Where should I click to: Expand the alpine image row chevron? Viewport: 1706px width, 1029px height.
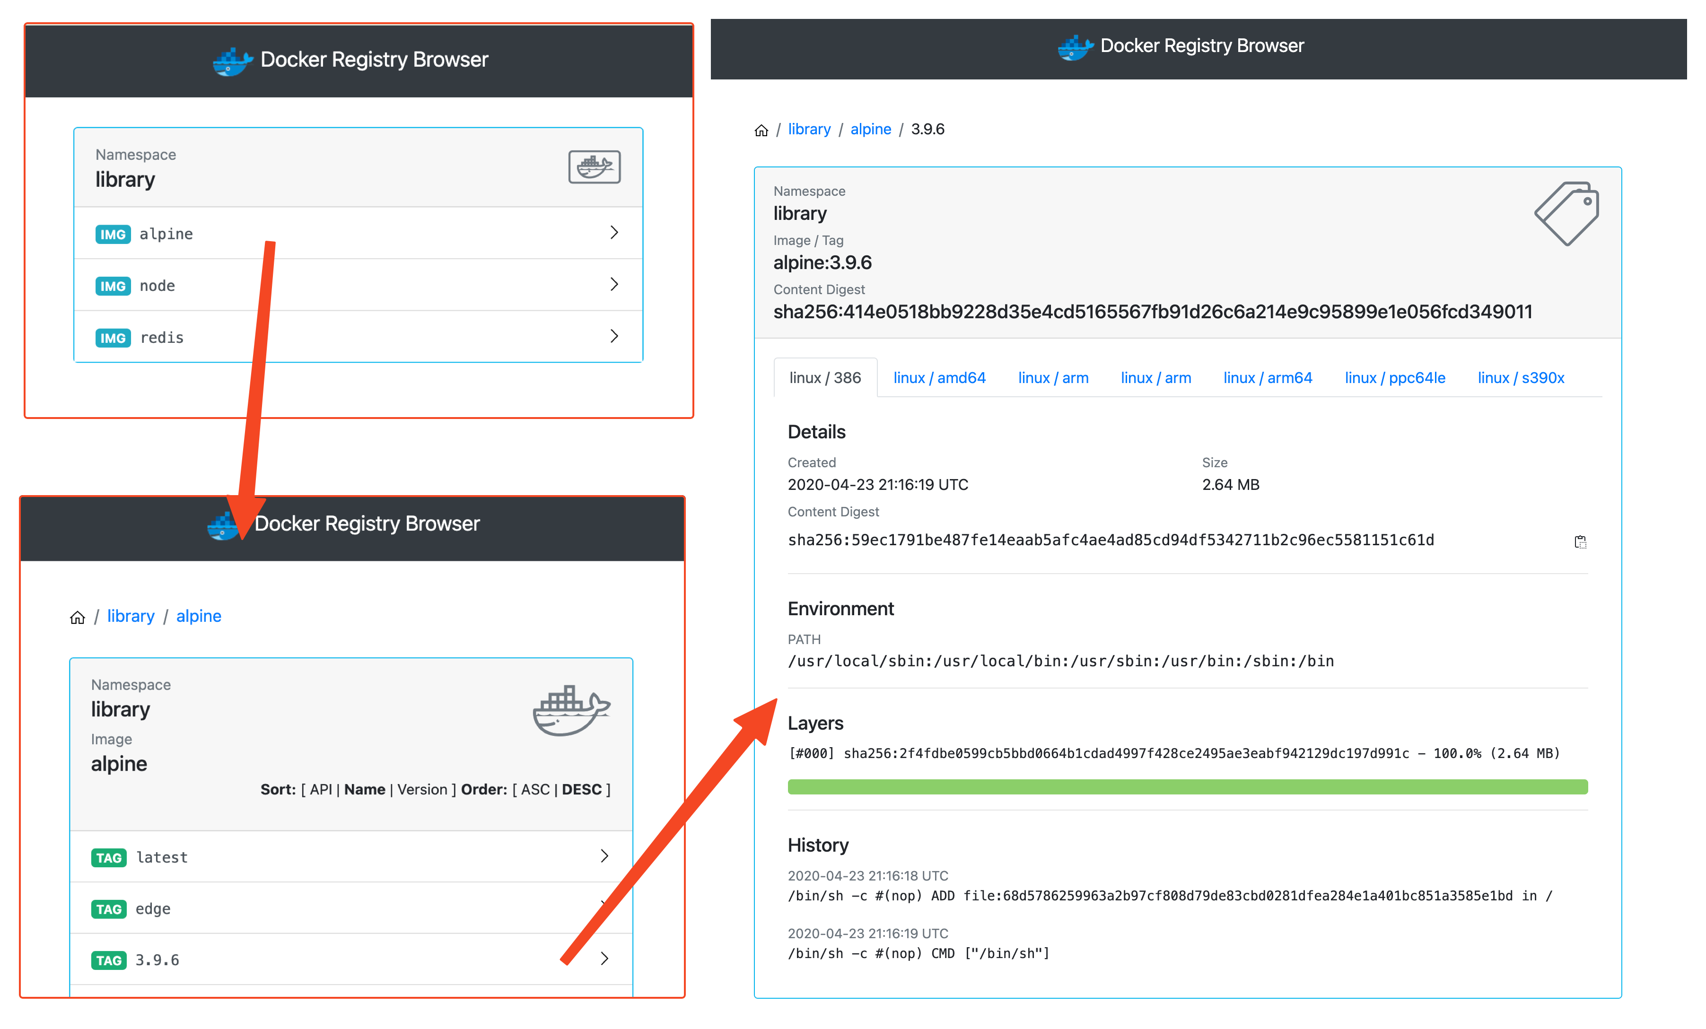[613, 232]
